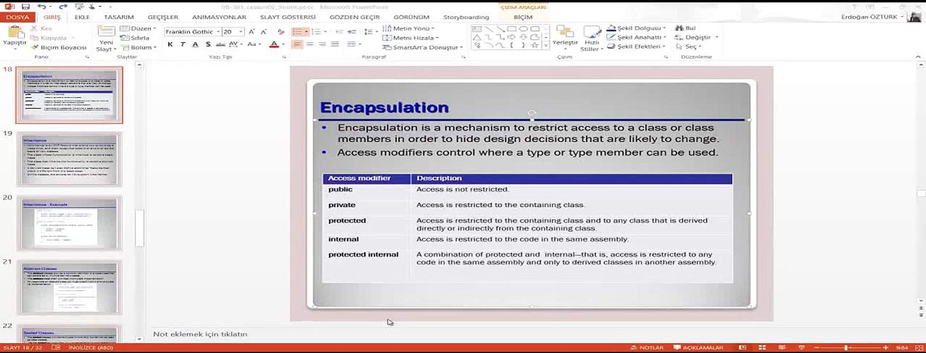This screenshot has width=926, height=353.
Task: Add a new slide with Yeni Slayt icon
Action: tap(106, 31)
